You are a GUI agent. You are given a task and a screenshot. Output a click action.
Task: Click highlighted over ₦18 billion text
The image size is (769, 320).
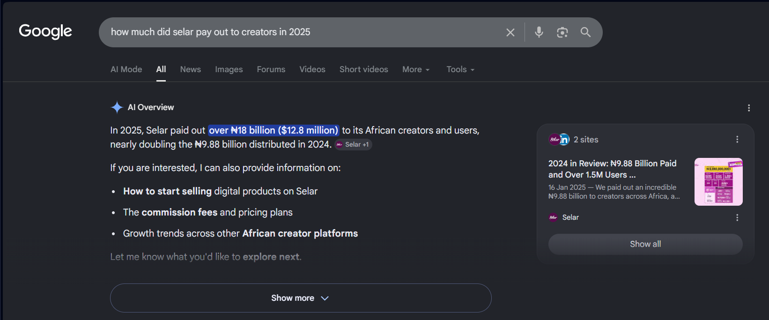coord(274,130)
